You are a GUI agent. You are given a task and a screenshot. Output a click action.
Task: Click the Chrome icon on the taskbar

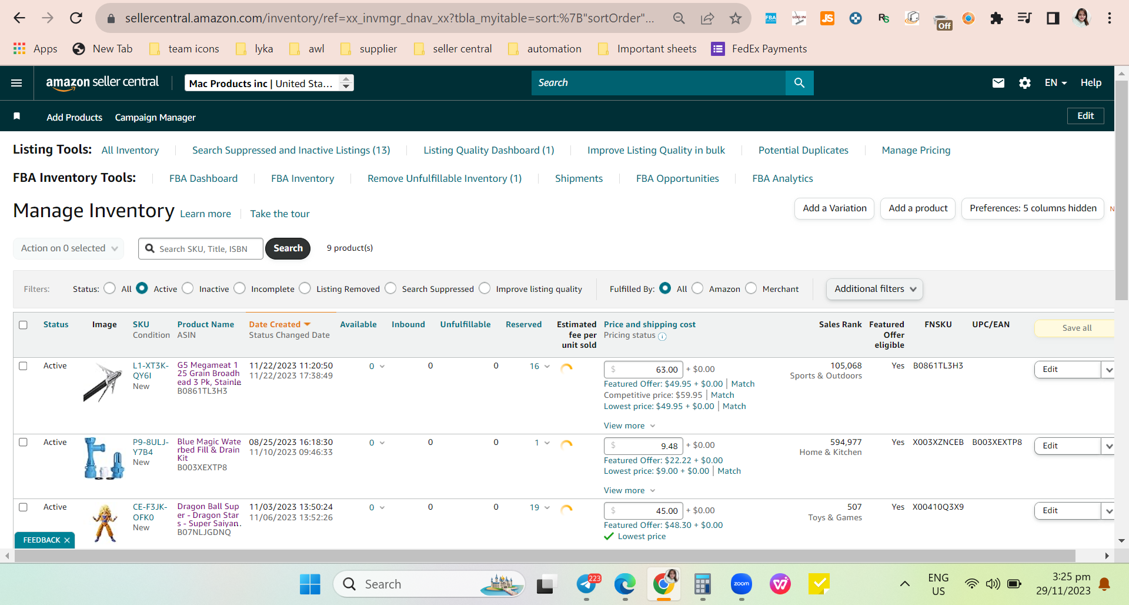tap(664, 584)
